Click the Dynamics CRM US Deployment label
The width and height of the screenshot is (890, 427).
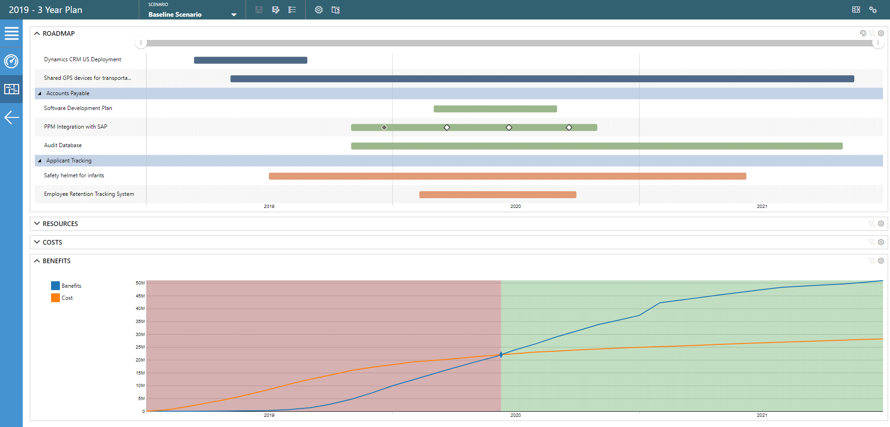83,59
